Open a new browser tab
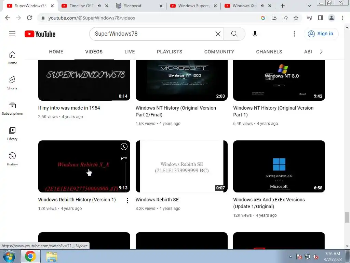The width and height of the screenshot is (350, 263). click(x=283, y=6)
